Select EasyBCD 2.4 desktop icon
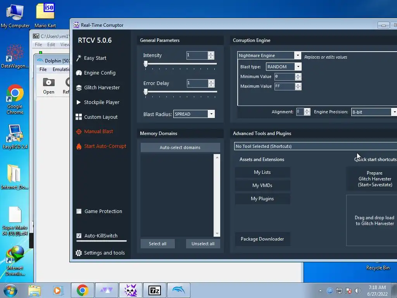The height and width of the screenshot is (298, 397). coord(15,137)
